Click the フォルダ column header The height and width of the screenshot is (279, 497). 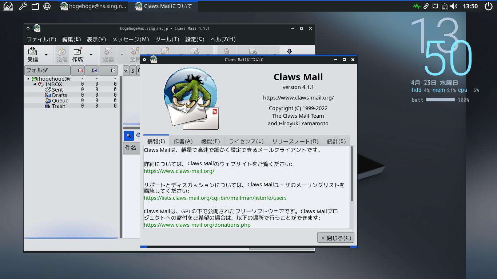pos(47,70)
